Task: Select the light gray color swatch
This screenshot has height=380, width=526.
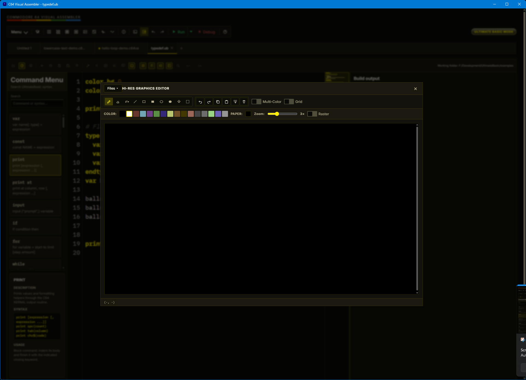Action: tap(225, 114)
